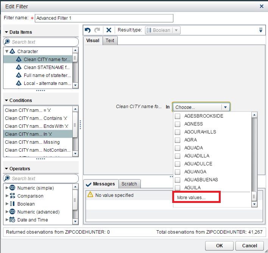Switch to the Text tab

(x=110, y=41)
